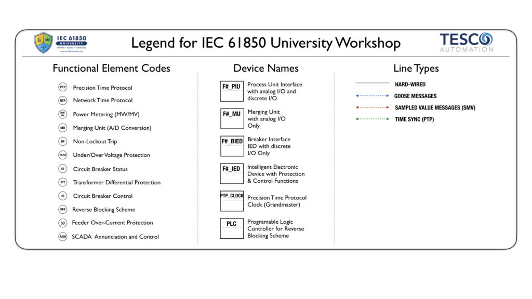Select the F#_MU device box
Image resolution: width=532 pixels, height=299 pixels.
[x=232, y=119]
